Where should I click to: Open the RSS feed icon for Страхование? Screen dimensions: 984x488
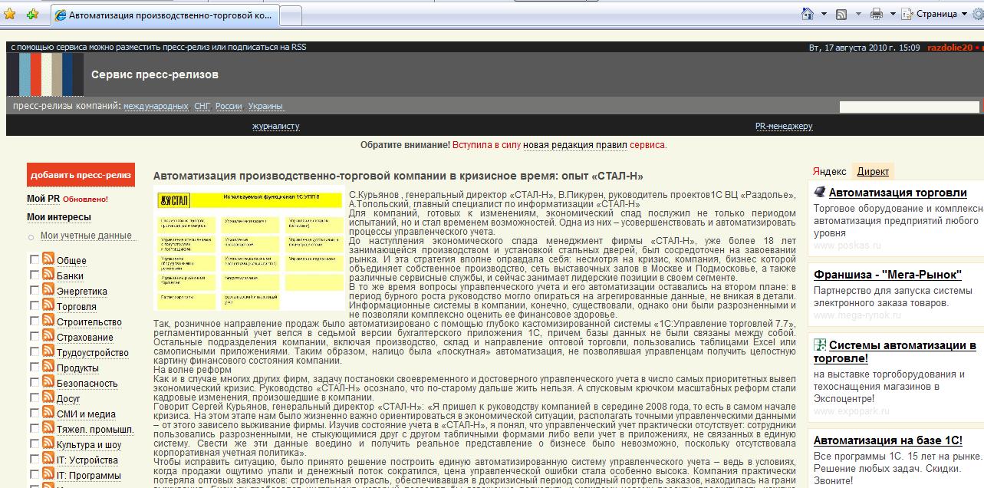click(48, 336)
